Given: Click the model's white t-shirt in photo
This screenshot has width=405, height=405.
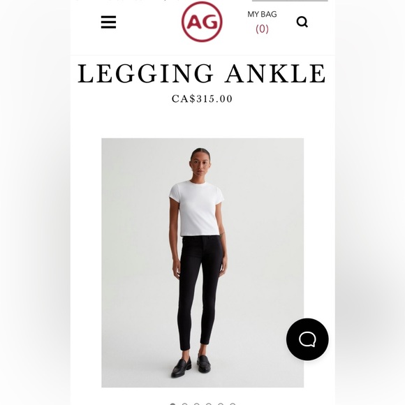Looking at the screenshot, I should (197, 208).
